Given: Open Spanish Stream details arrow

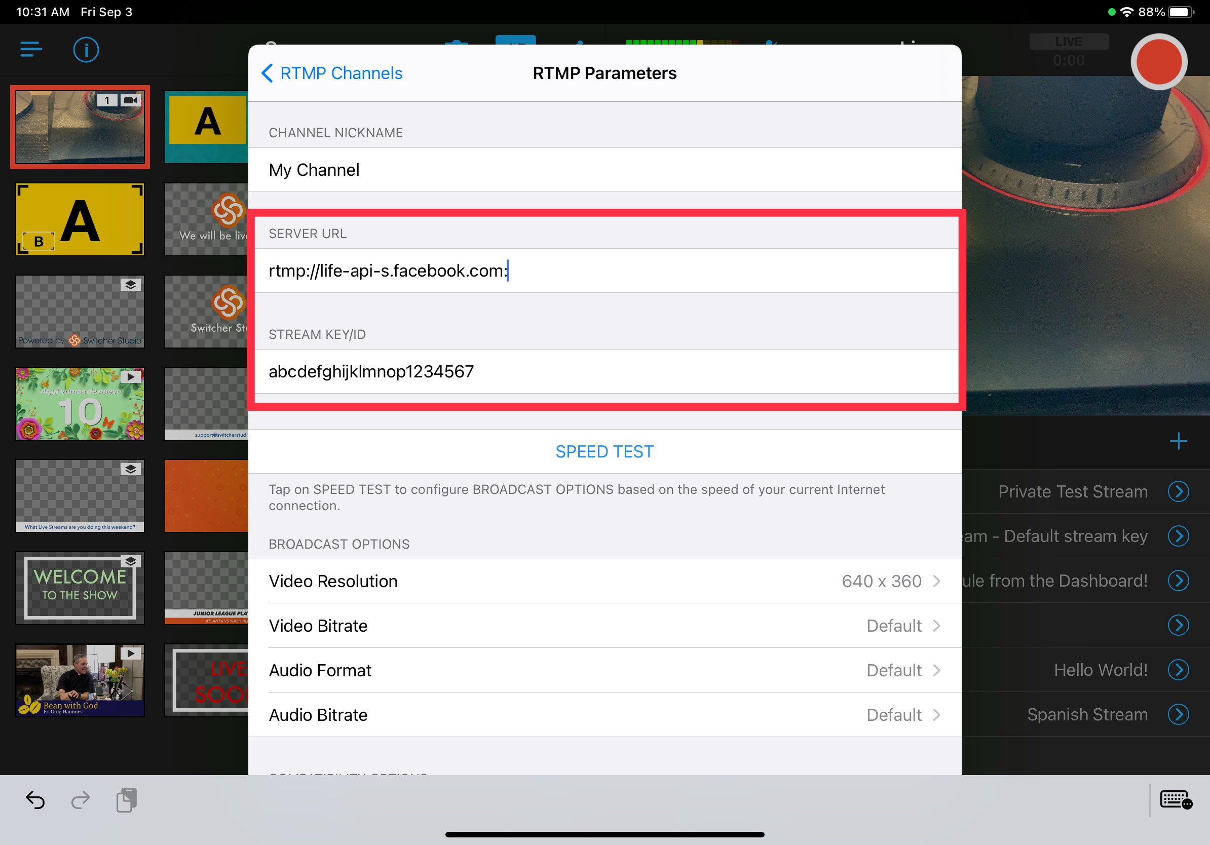Looking at the screenshot, I should tap(1179, 714).
